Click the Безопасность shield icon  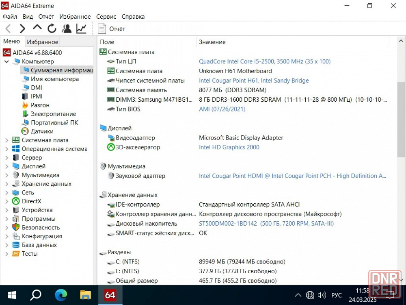pyautogui.click(x=16, y=227)
